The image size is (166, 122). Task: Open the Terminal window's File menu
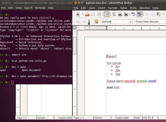pos(3,8)
